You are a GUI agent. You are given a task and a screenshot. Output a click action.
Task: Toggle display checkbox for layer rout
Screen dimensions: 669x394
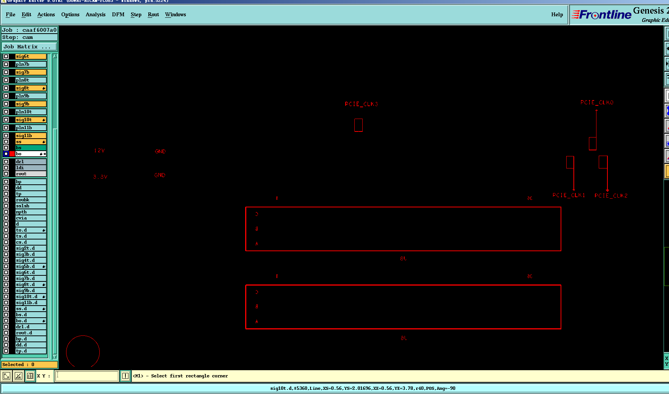[x=6, y=174]
